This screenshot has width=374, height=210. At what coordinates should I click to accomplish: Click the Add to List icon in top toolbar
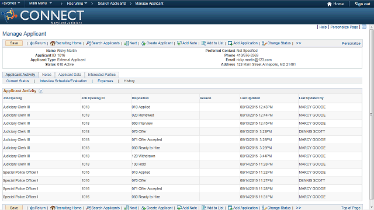coord(204,43)
